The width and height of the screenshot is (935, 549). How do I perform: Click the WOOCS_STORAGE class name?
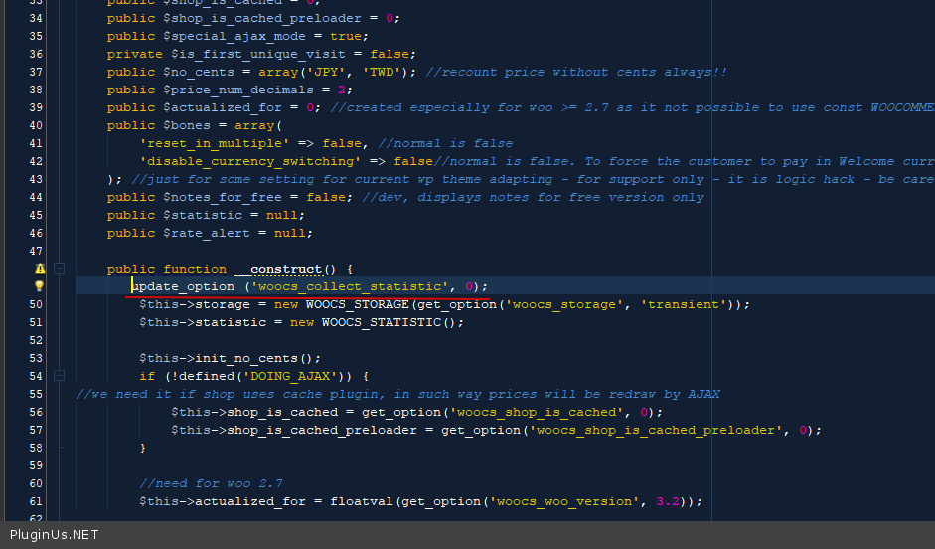pyautogui.click(x=354, y=304)
